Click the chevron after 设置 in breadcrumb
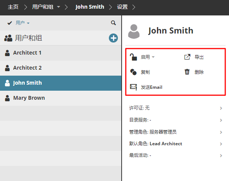 [x=134, y=7]
